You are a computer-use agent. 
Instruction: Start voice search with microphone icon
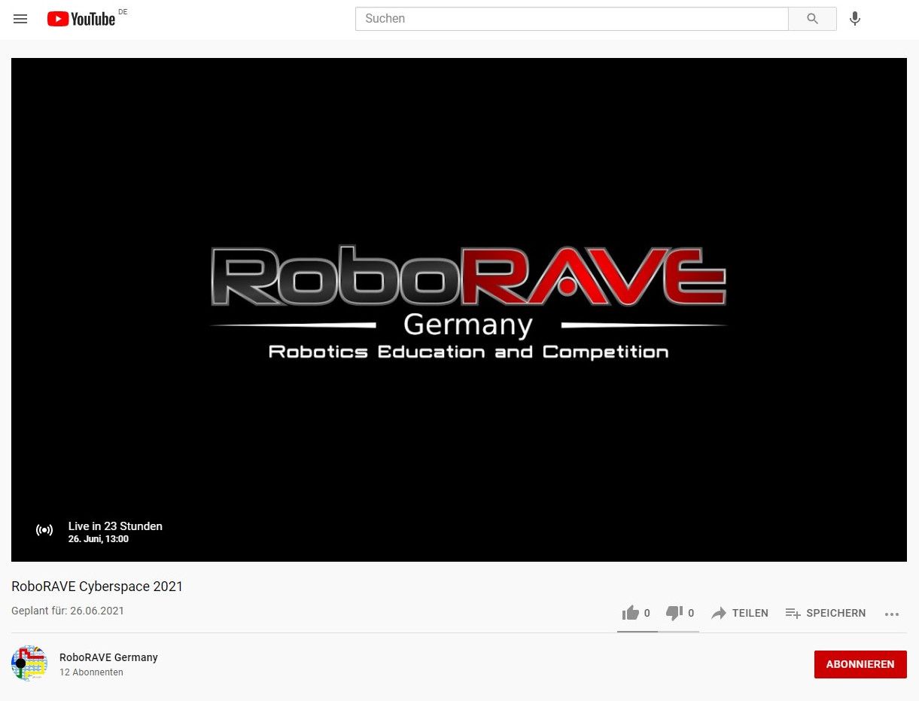click(x=855, y=19)
